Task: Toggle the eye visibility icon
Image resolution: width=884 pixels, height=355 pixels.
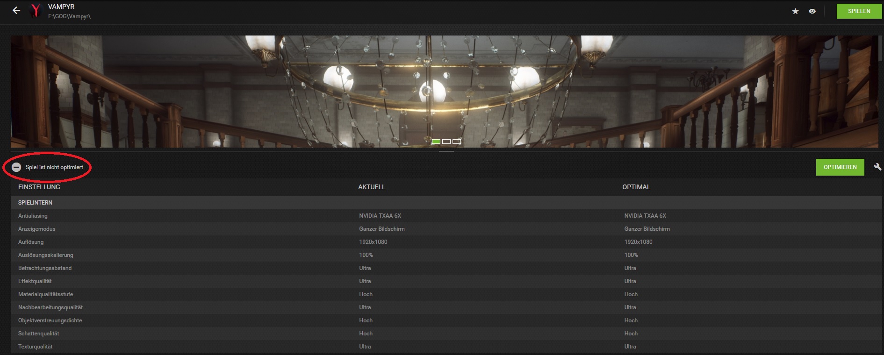Action: (812, 11)
